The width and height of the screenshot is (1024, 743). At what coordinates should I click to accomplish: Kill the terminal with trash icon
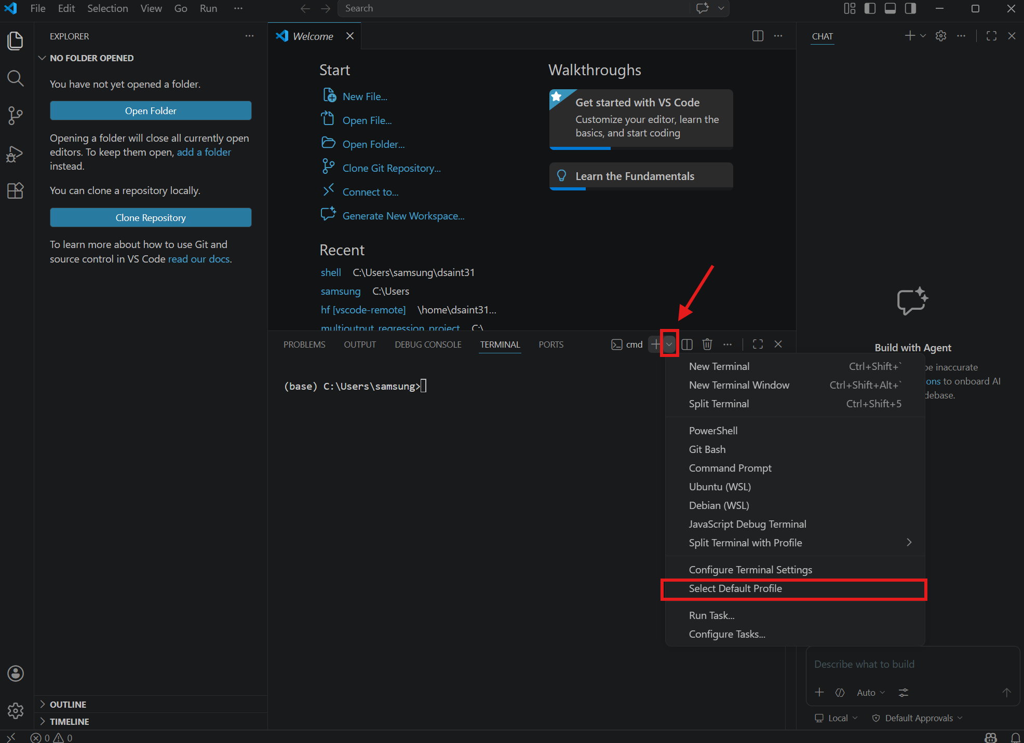point(707,344)
